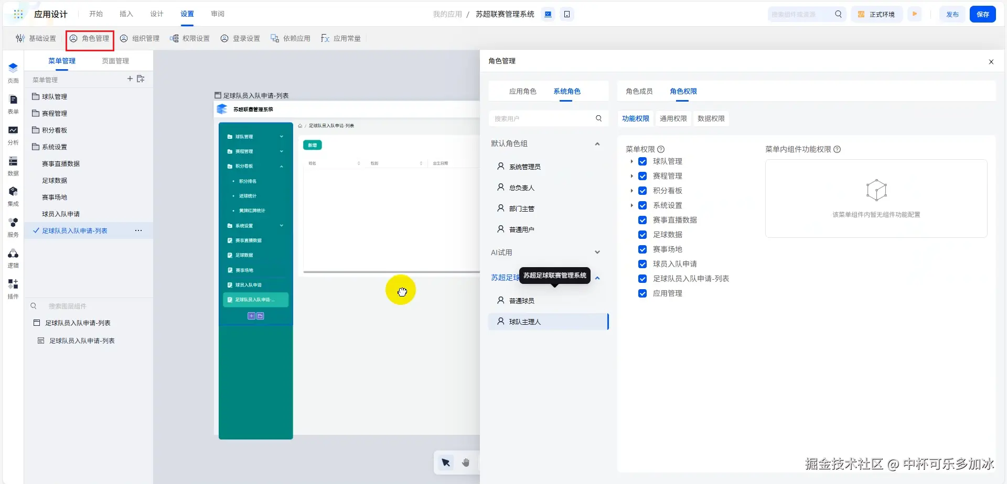Click the home icon in canvas breadcrumb
The height and width of the screenshot is (484, 1007).
tap(300, 126)
